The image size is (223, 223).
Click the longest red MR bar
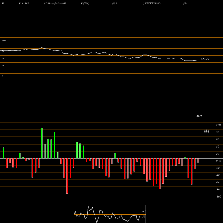pyautogui.click(x=67, y=176)
